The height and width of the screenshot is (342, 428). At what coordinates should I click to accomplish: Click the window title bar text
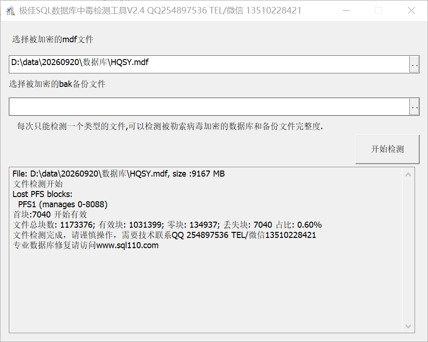(x=160, y=11)
